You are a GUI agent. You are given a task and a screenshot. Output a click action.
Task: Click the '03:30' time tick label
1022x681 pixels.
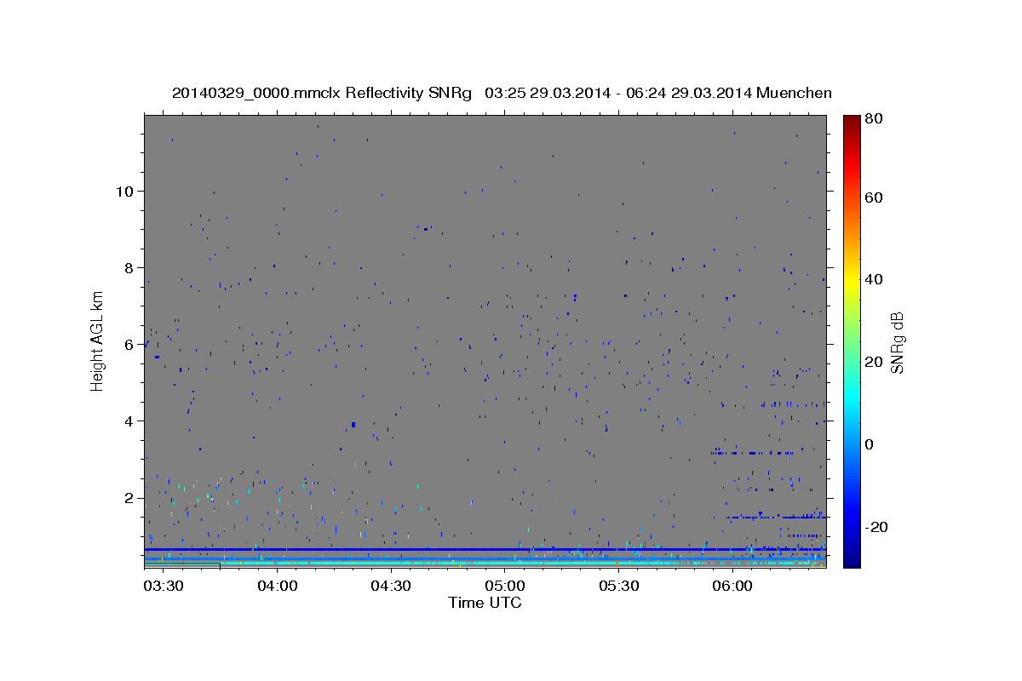click(x=163, y=587)
